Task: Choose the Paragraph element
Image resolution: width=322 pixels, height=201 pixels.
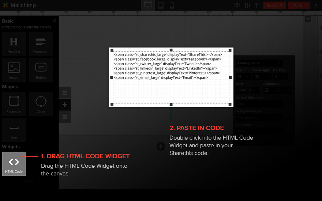Action: (41, 44)
